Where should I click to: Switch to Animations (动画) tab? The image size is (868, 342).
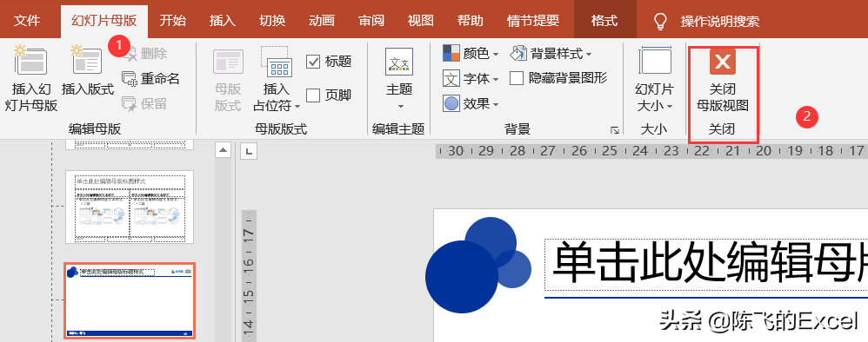click(x=322, y=21)
